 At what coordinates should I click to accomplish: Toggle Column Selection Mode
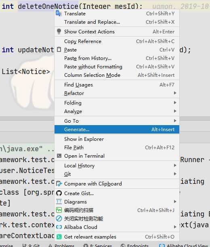tap(117, 75)
